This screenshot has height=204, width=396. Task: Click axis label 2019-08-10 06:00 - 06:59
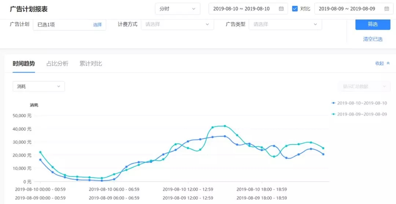pos(114,189)
